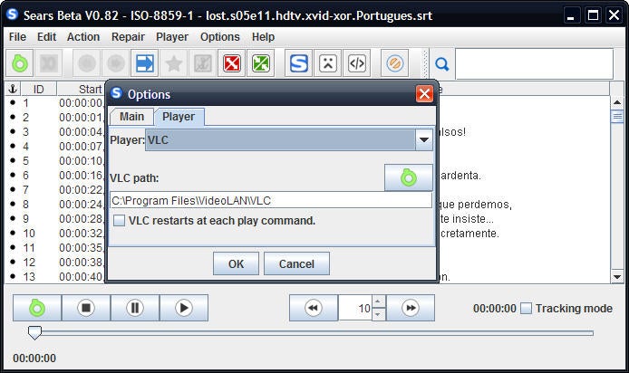Switch to the Main tab in Options
The width and height of the screenshot is (629, 373).
pyautogui.click(x=131, y=117)
